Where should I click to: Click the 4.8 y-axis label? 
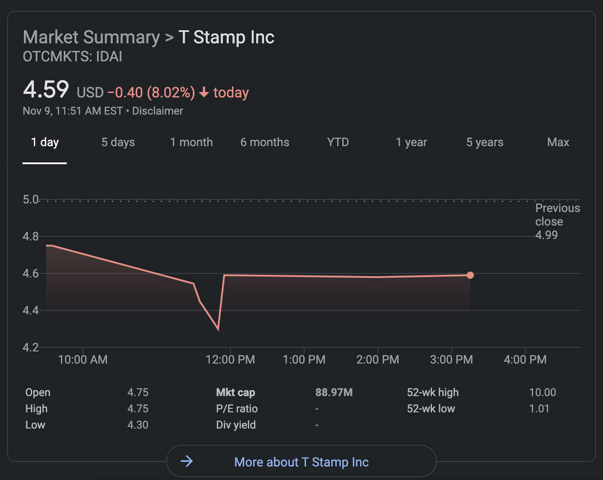[x=31, y=236]
